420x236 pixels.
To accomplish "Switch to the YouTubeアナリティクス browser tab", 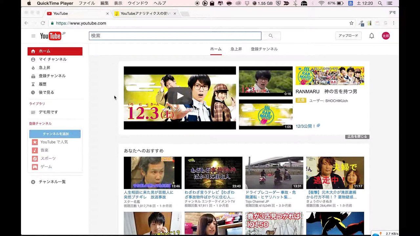I will [x=146, y=13].
